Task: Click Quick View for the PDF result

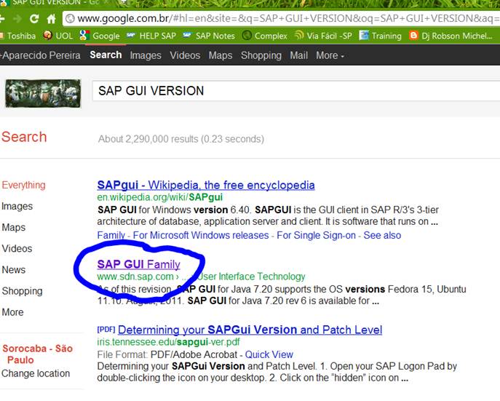Action: (x=269, y=354)
